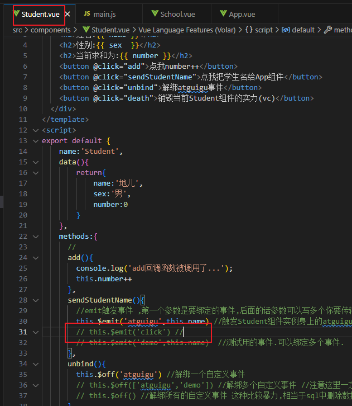Collapse export default fold on line 13
This screenshot has height=406, width=352.
click(36, 141)
